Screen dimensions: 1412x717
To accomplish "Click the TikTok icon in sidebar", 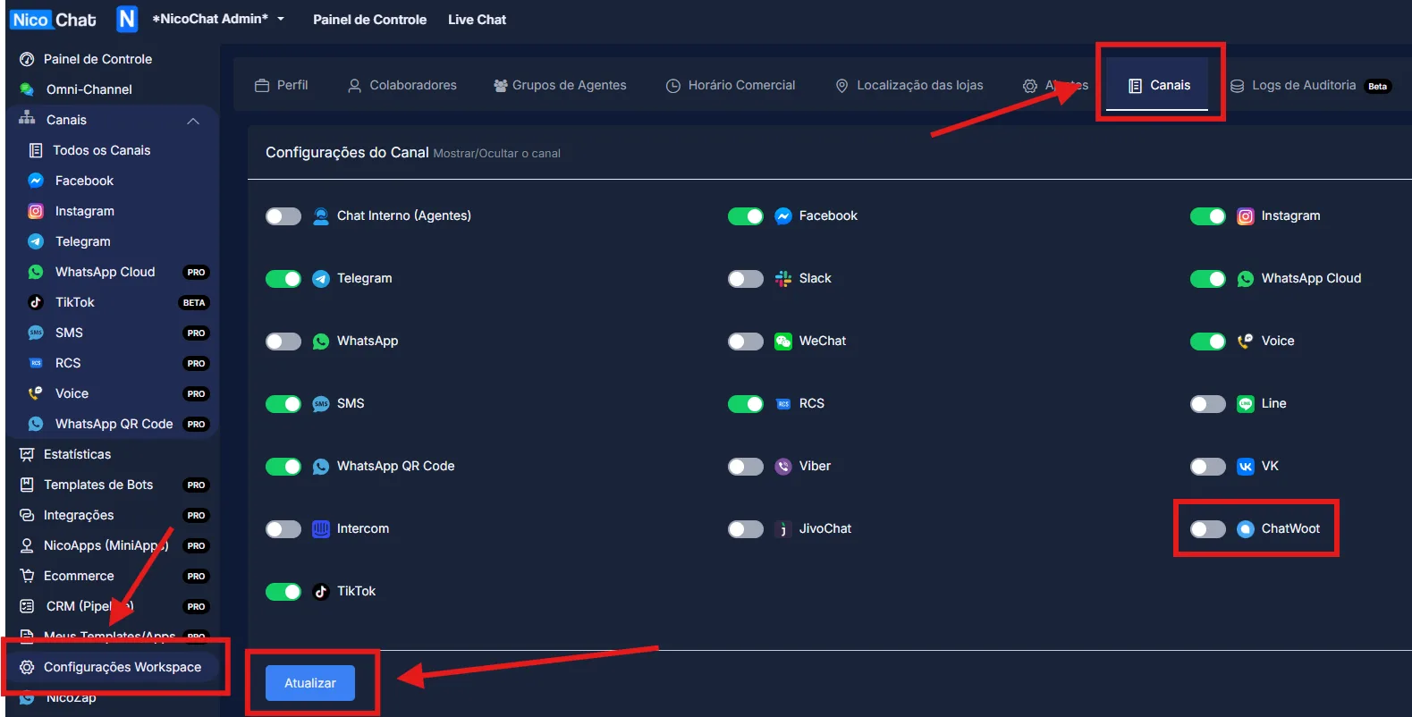I will (x=36, y=302).
